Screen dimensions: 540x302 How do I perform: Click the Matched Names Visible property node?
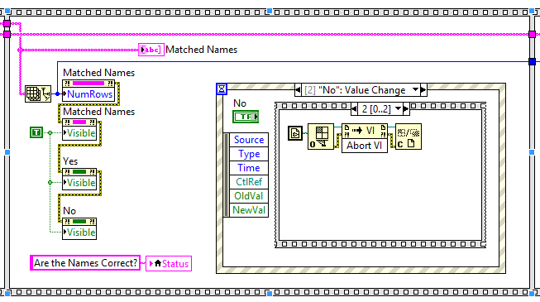click(x=79, y=130)
